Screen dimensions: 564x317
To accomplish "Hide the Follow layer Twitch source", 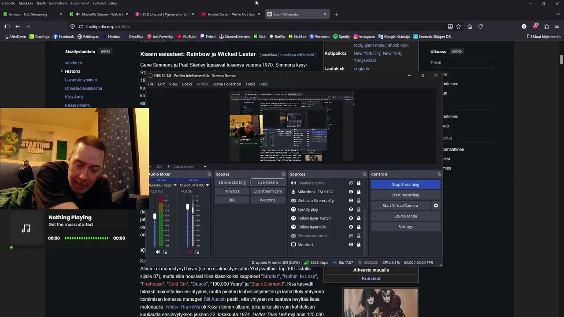I will pos(351,218).
